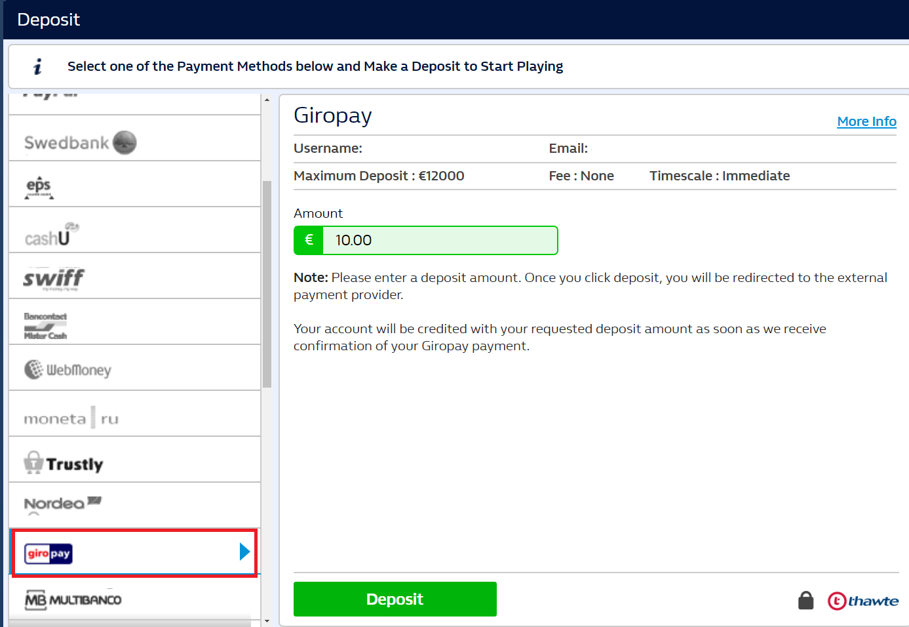Viewport: 909px width, 627px height.
Task: Open the thawte security seal
Action: (863, 601)
